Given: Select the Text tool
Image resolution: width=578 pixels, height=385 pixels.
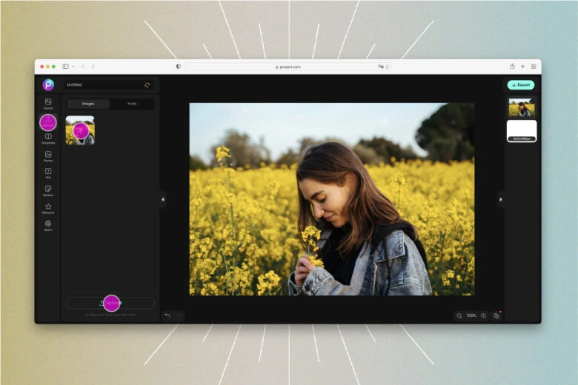Looking at the screenshot, I should tap(48, 173).
